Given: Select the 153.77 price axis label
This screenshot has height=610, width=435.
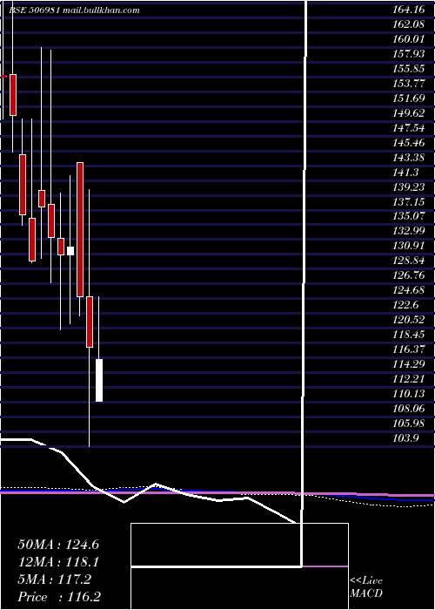Looking at the screenshot, I should 408,84.
